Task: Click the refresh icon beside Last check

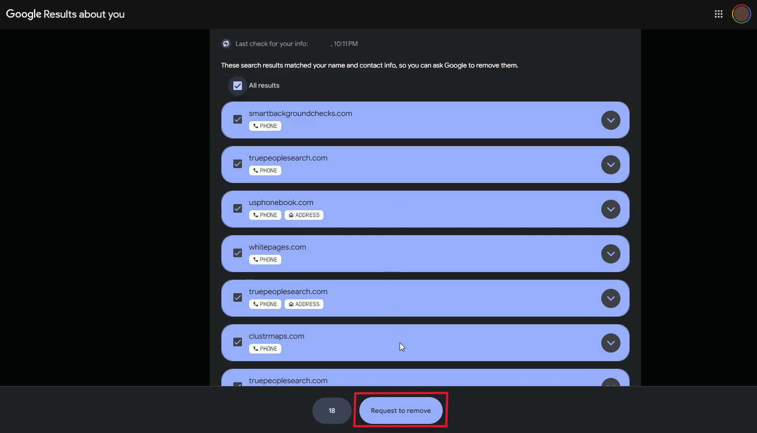Action: (226, 44)
